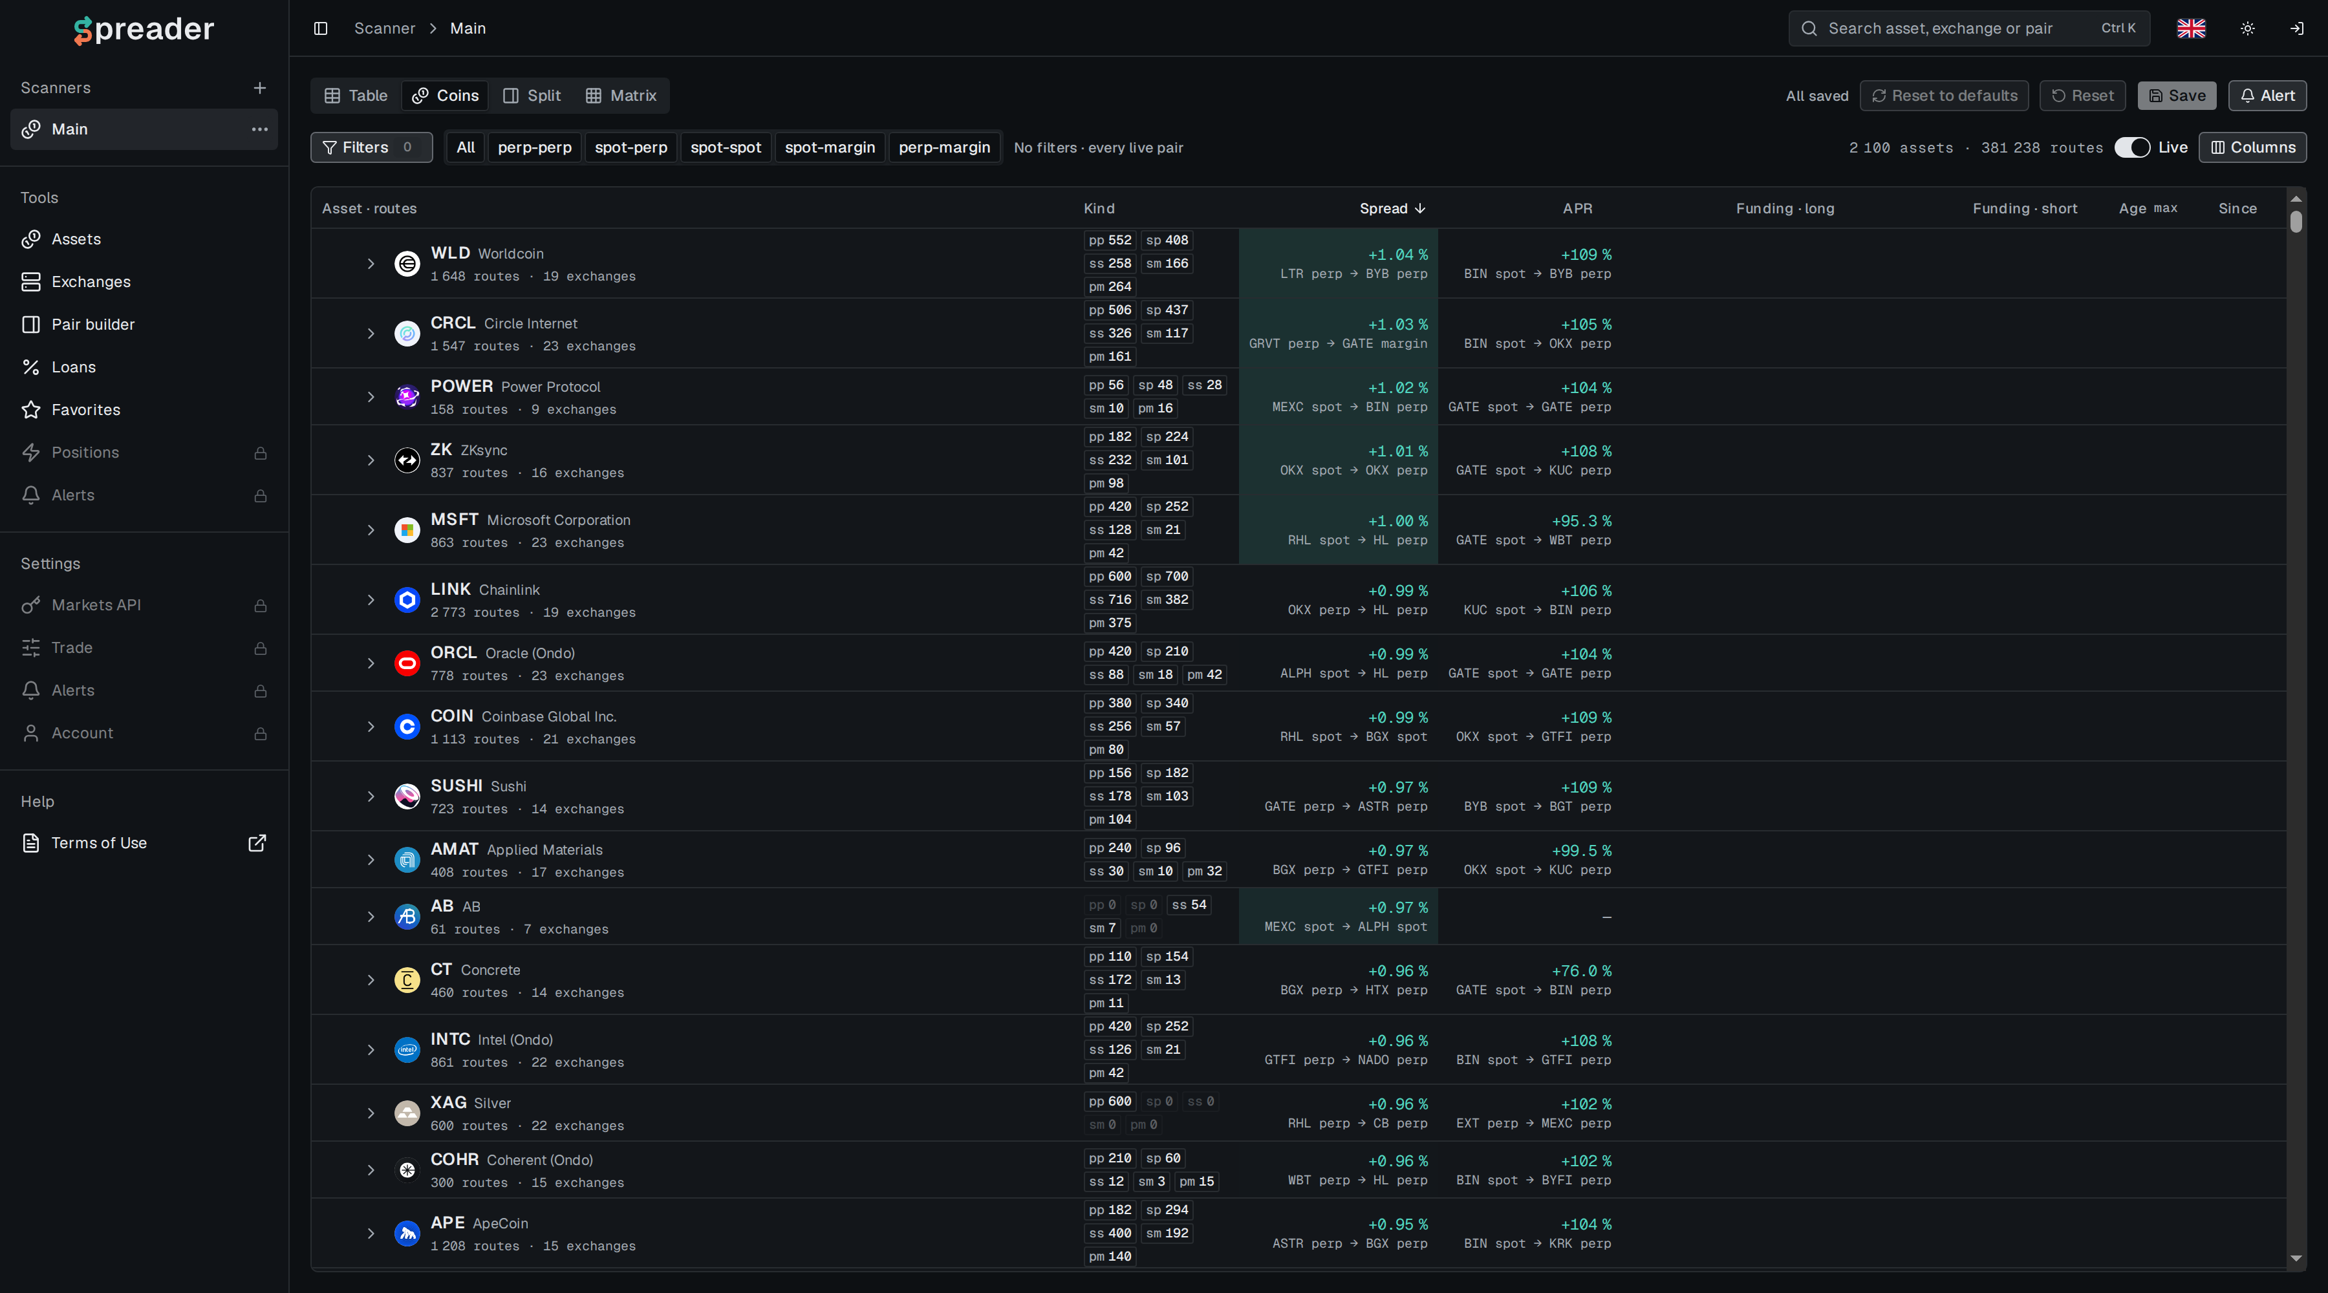The image size is (2328, 1293).
Task: Select the perp-perp filter chip
Action: point(534,147)
